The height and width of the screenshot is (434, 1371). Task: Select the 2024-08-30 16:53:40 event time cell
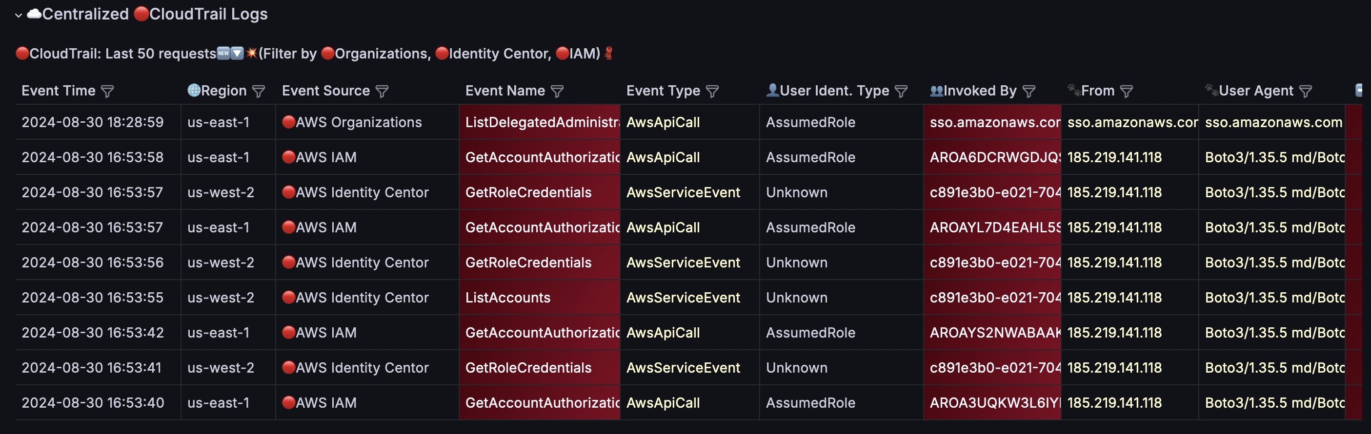98,403
